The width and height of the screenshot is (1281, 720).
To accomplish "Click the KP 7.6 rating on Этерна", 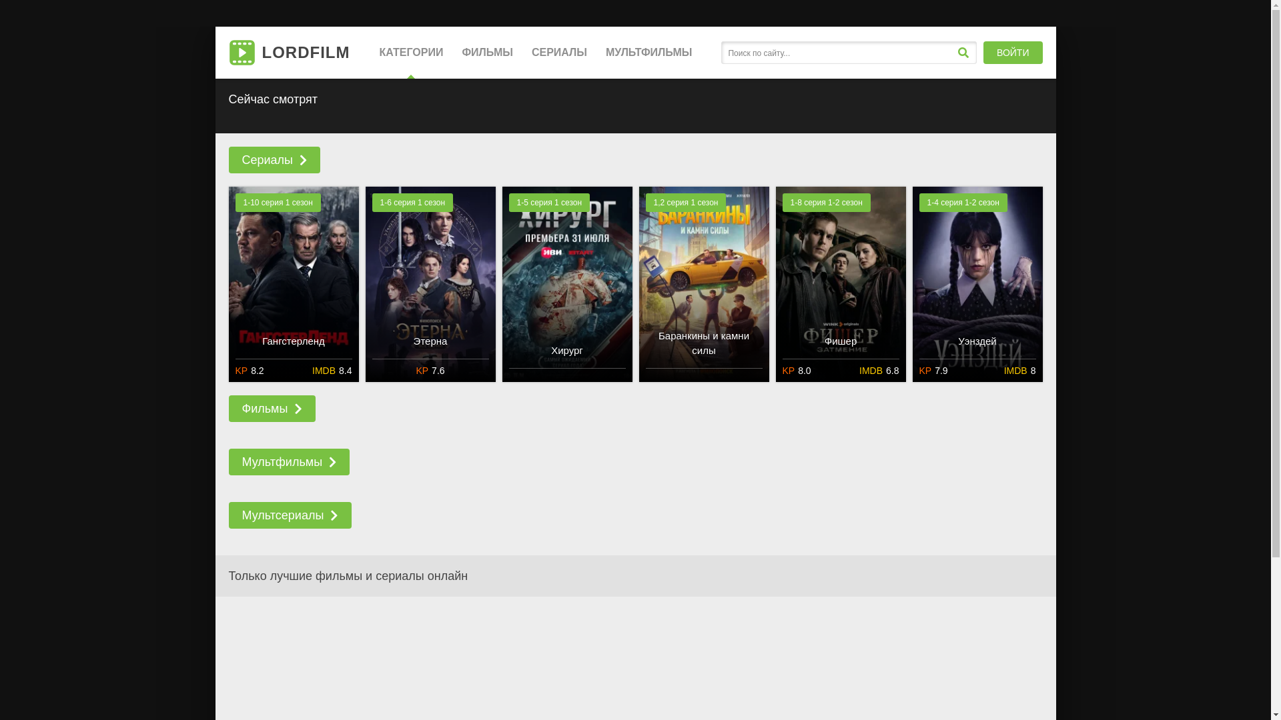I will pyautogui.click(x=430, y=371).
